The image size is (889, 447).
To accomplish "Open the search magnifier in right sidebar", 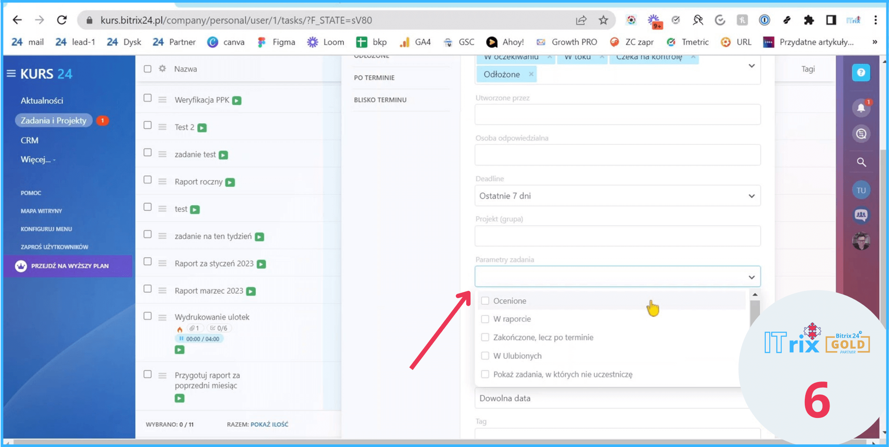I will [861, 162].
